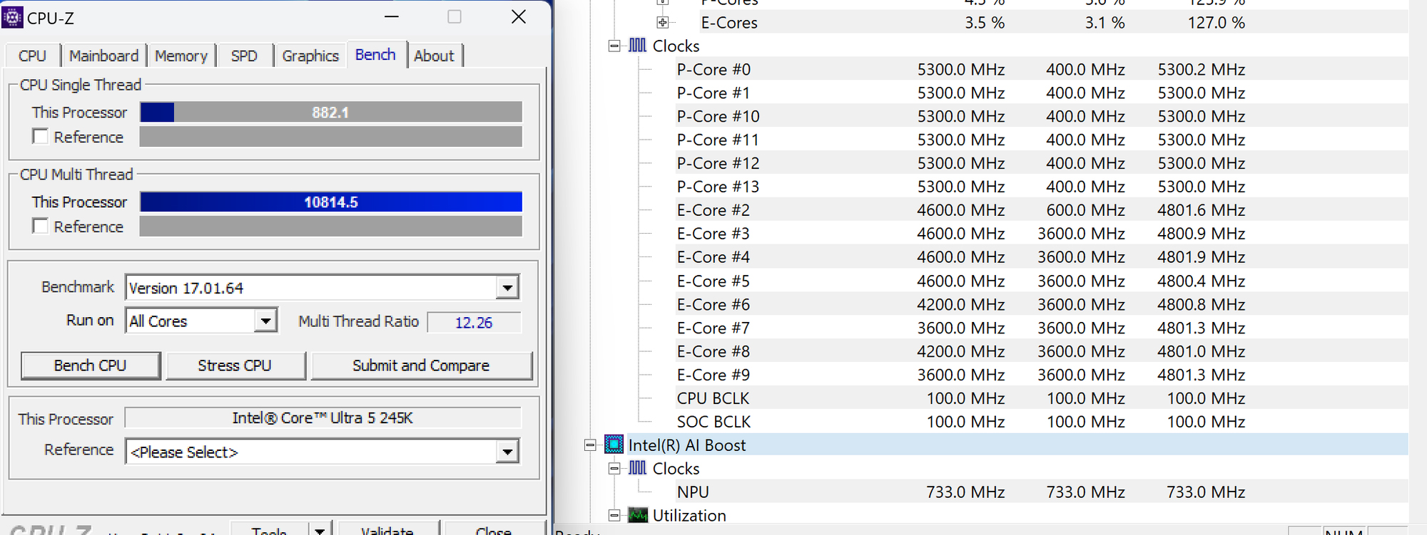Select the Bench tab
1427x535 pixels.
tap(376, 54)
